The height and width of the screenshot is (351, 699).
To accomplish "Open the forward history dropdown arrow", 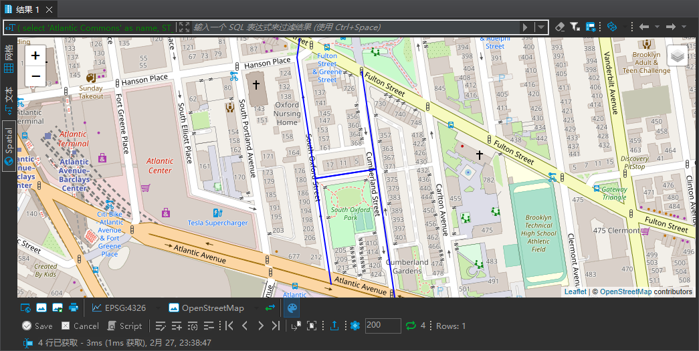I will tap(684, 27).
